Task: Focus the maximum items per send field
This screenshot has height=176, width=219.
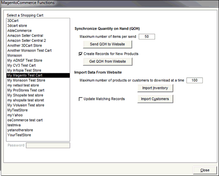Action: coord(147,37)
